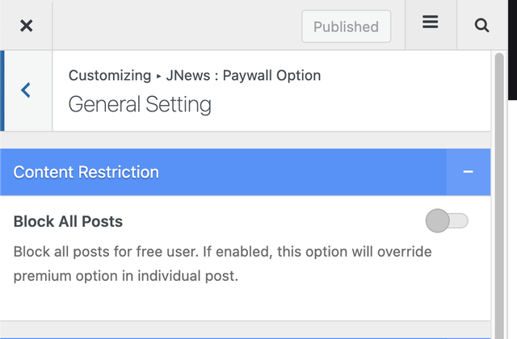Click the partially visible blue section below
Image resolution: width=517 pixels, height=339 pixels.
pos(246,338)
